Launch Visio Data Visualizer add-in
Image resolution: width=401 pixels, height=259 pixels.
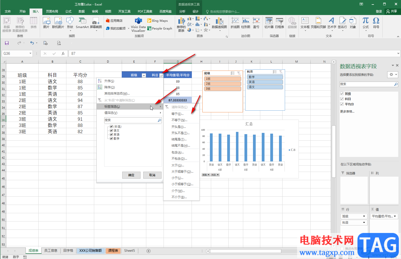coord(139,25)
